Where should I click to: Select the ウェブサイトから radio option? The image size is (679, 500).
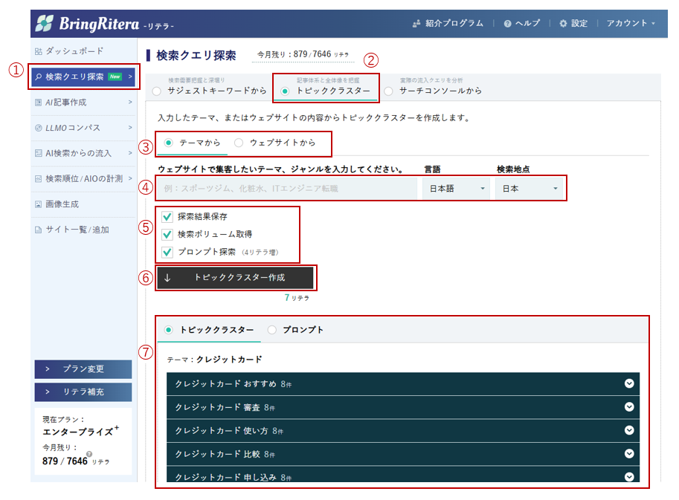pos(239,143)
